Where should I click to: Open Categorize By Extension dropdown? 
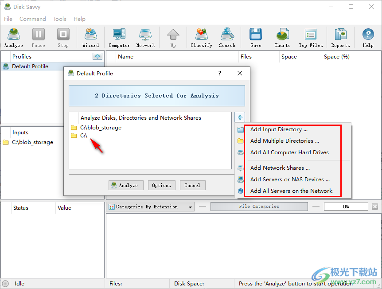[x=150, y=207]
